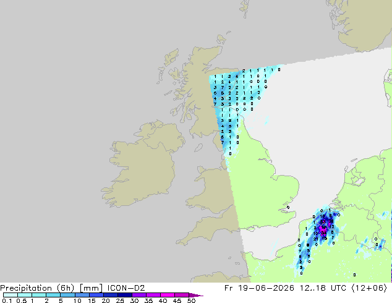This screenshot has width=392, height=303.
Task: Click the '21' precipitation value on the map
Action: point(316,239)
